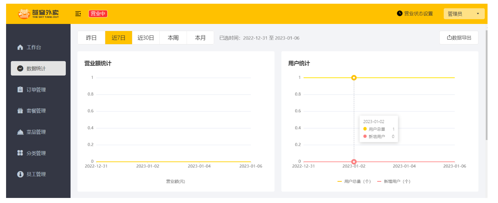Open 分类管理 in the sidebar
The width and height of the screenshot is (498, 203).
38,153
